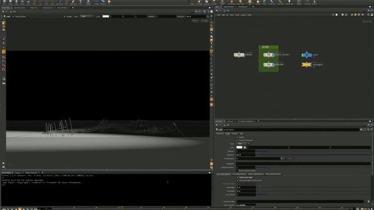This screenshot has height=210, width=374.
Task: Open the Material Palette pane tab
Action: click(228, 6)
